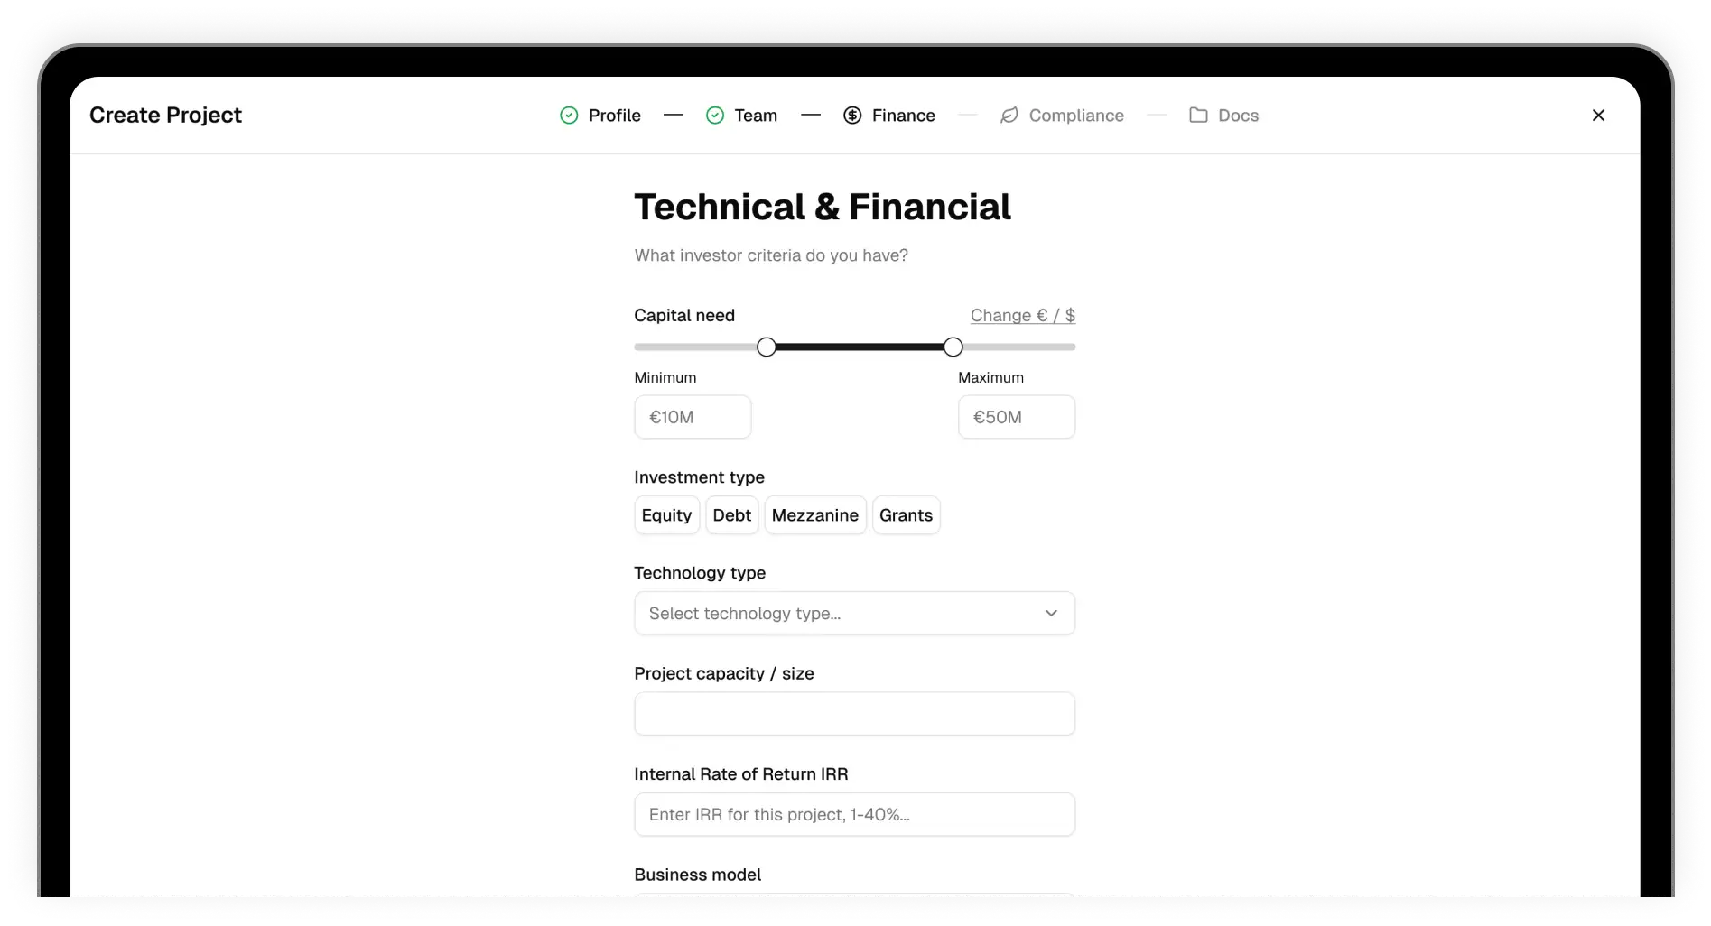The image size is (1711, 926).
Task: Open the Finance step
Action: pyautogui.click(x=889, y=116)
